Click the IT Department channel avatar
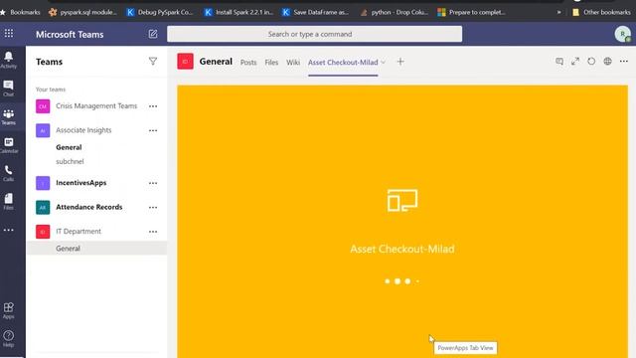This screenshot has width=636, height=358. pyautogui.click(x=186, y=62)
